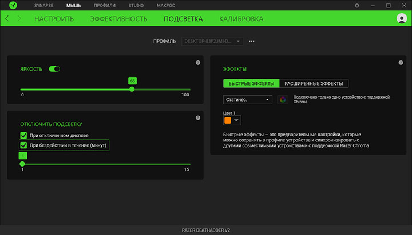412x235 pixels.
Task: Switch to the НАСТРОИТЬ tab
Action: 54,19
